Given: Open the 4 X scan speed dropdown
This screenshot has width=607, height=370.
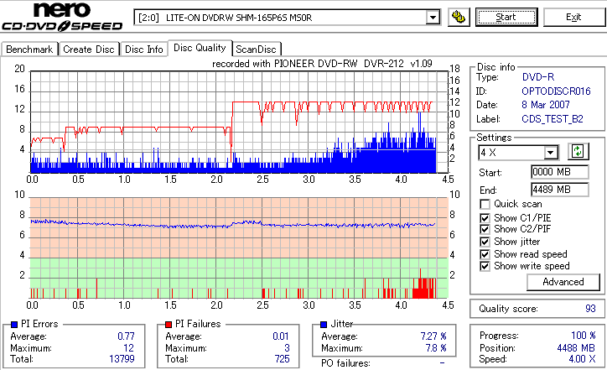Looking at the screenshot, I should (551, 153).
